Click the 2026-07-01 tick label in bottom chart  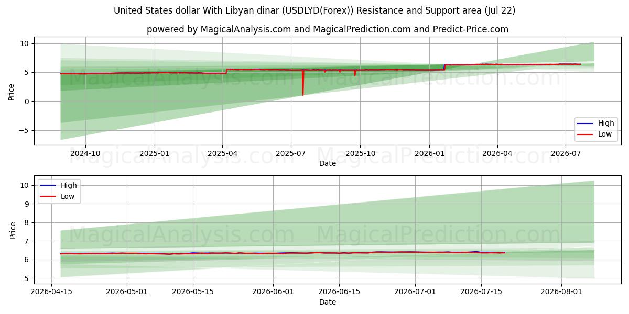click(416, 292)
